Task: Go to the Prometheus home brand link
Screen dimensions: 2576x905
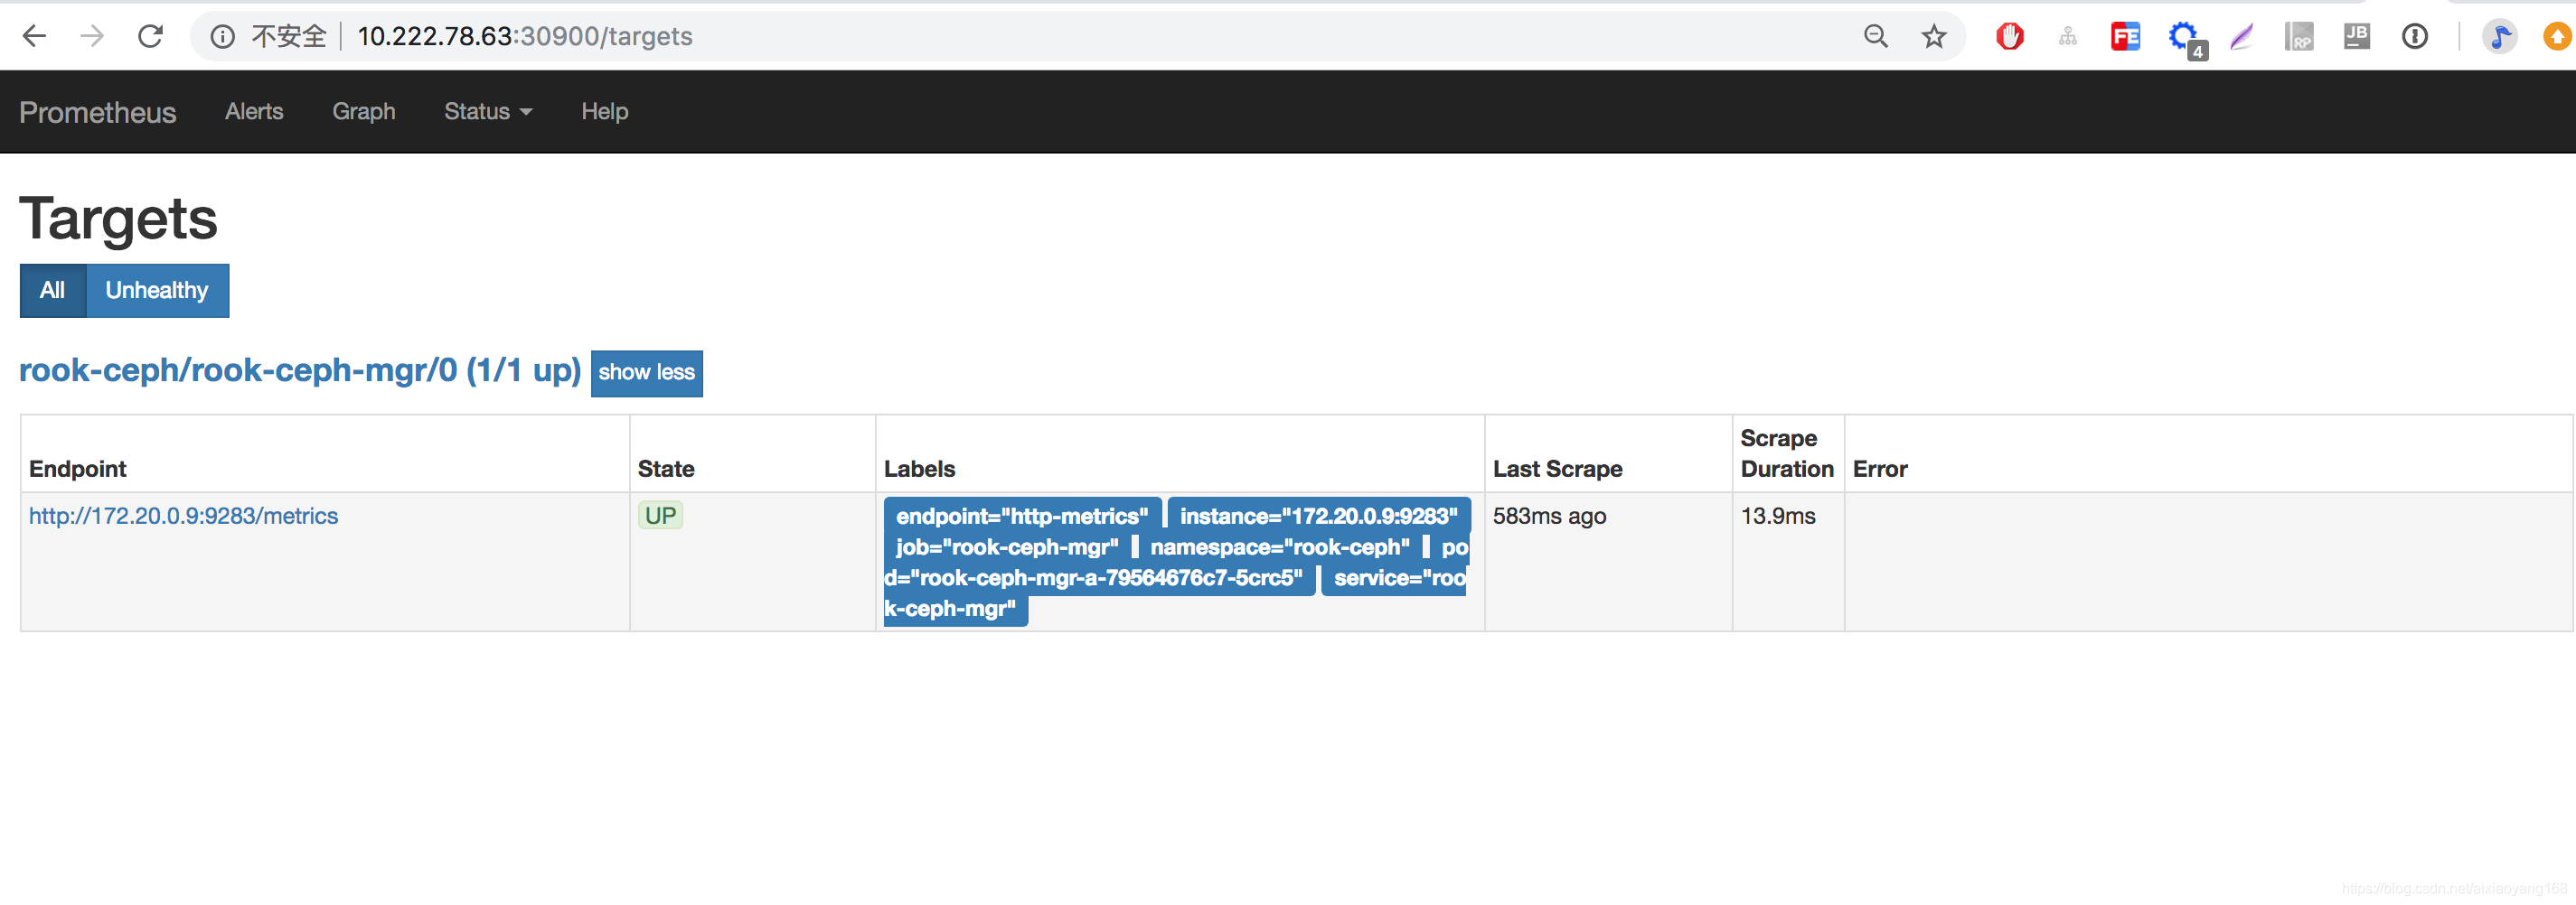Action: tap(97, 112)
